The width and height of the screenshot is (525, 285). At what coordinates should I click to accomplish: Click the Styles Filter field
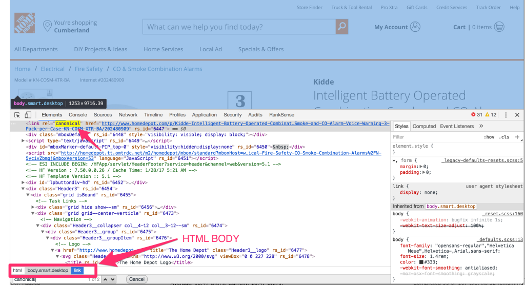(435, 137)
